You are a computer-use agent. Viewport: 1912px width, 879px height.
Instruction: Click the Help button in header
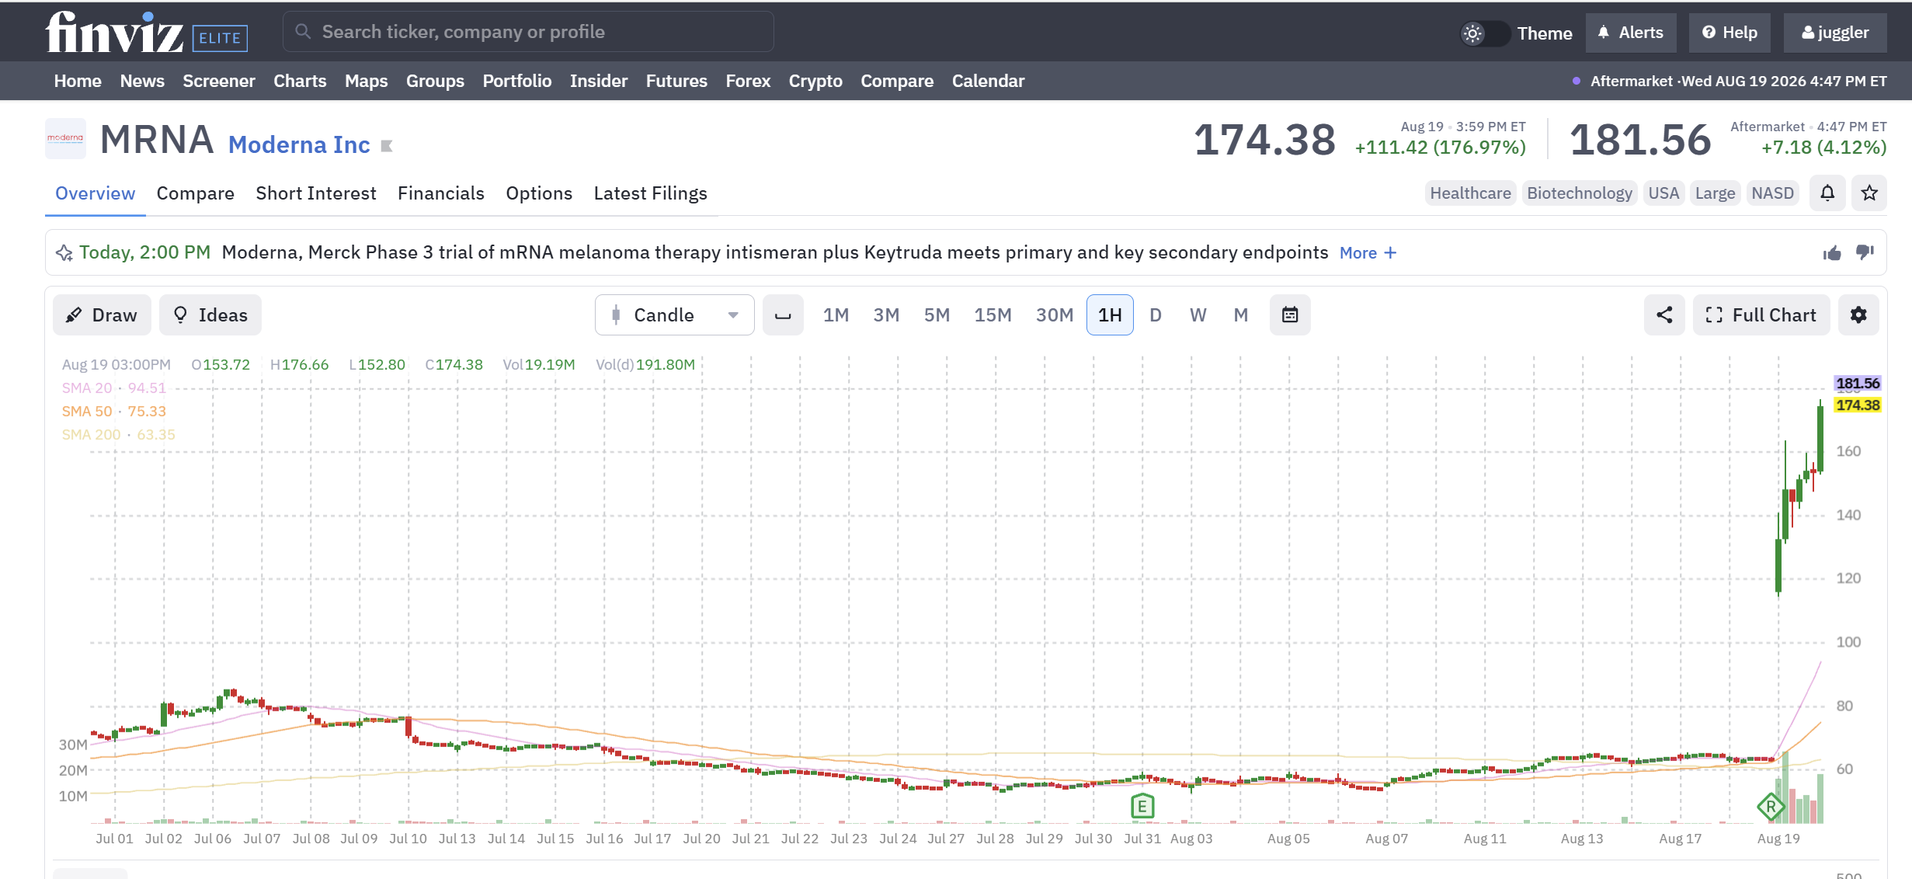pyautogui.click(x=1729, y=33)
